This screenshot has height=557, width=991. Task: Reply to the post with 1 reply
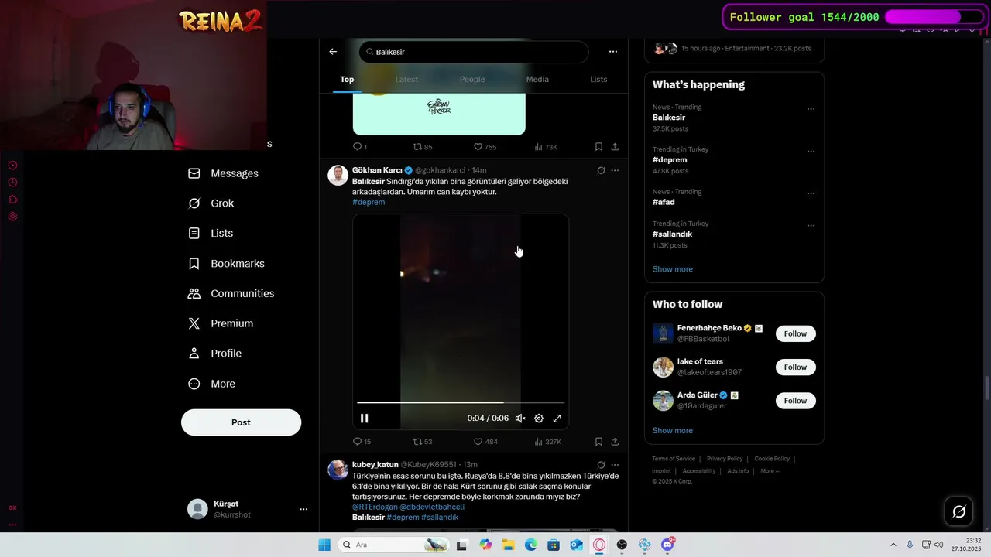[x=360, y=147]
